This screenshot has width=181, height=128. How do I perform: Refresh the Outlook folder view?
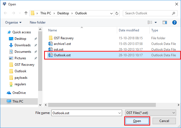point(117,13)
